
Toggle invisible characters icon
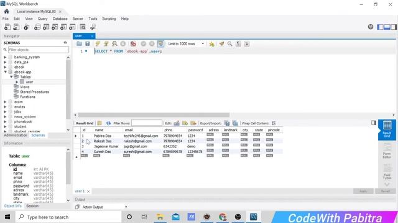coord(238,44)
